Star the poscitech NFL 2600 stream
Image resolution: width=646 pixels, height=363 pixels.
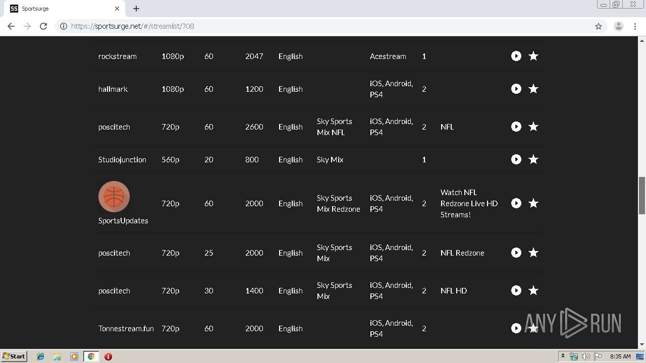tap(533, 127)
